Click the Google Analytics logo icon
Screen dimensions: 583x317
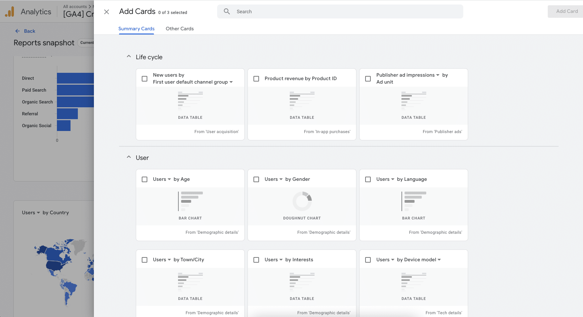[9, 12]
